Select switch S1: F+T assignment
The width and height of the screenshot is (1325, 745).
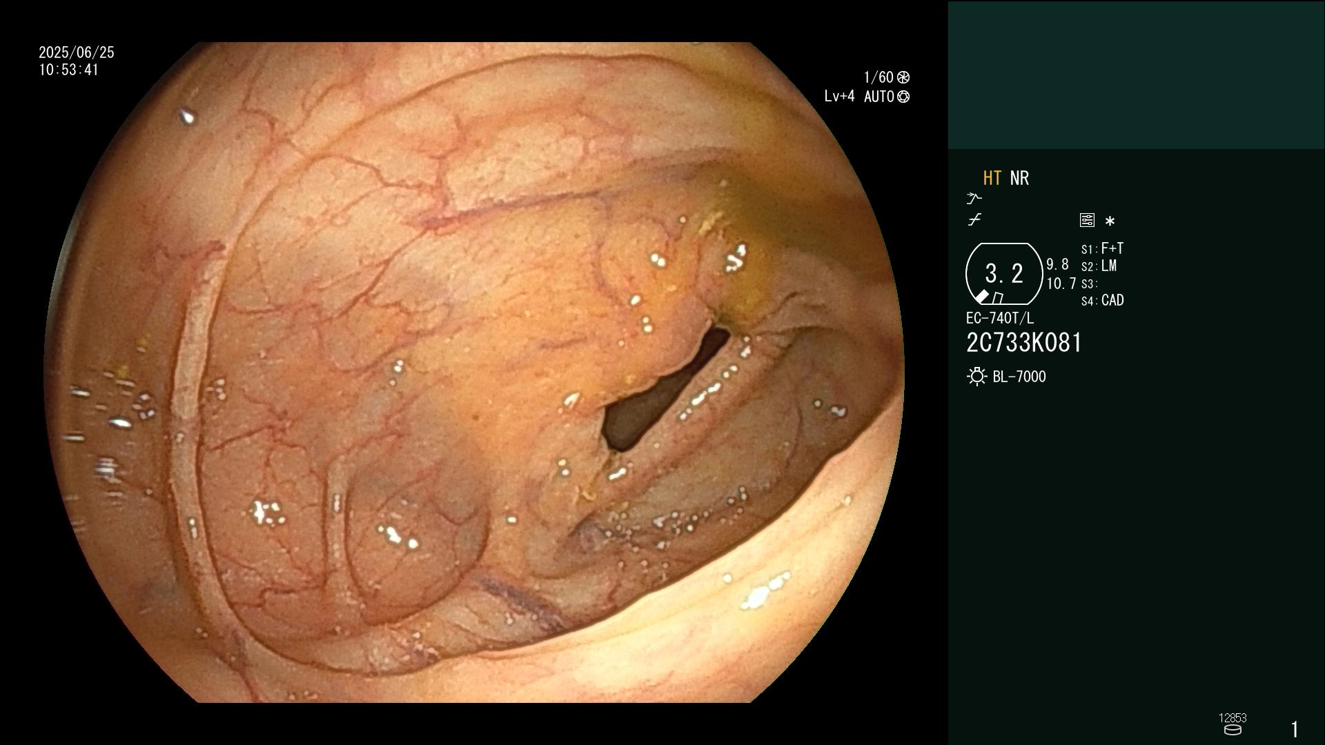tap(1102, 248)
